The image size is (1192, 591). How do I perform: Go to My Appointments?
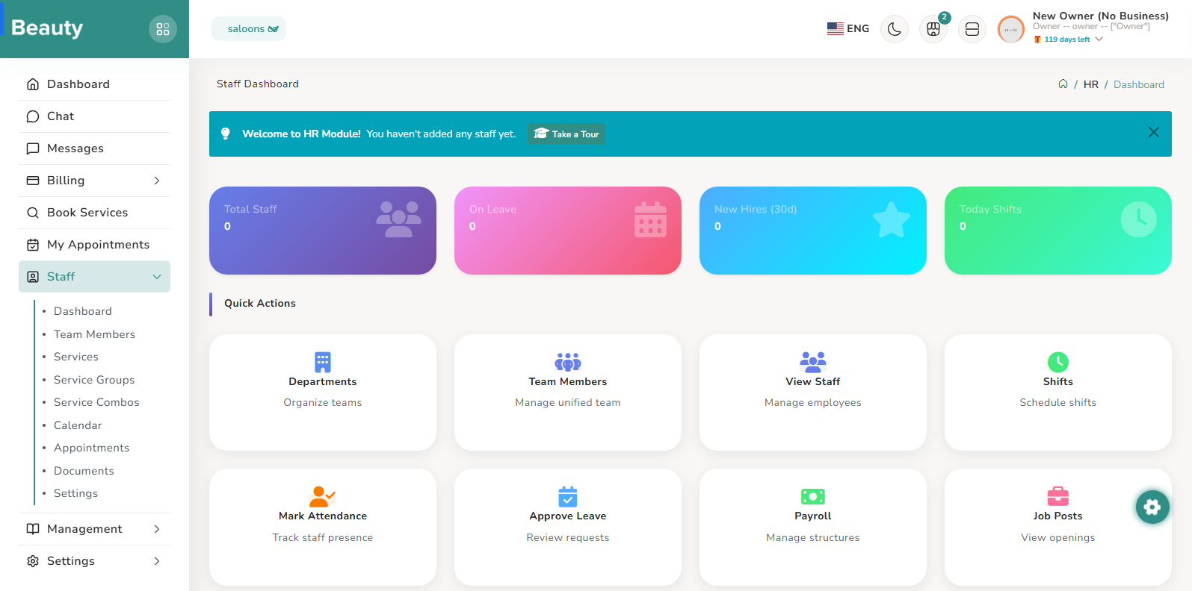[x=95, y=245]
